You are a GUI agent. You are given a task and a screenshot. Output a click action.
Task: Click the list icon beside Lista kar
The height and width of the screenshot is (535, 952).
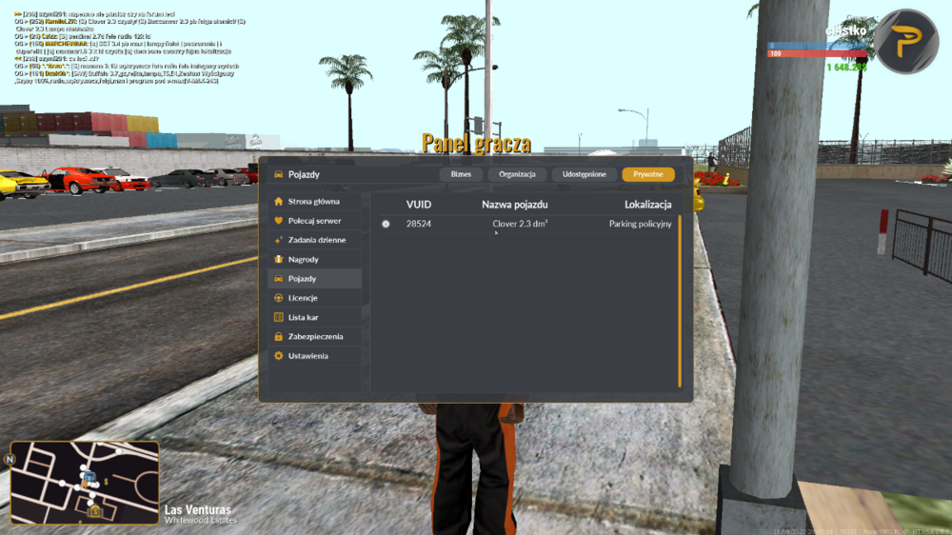click(x=279, y=317)
